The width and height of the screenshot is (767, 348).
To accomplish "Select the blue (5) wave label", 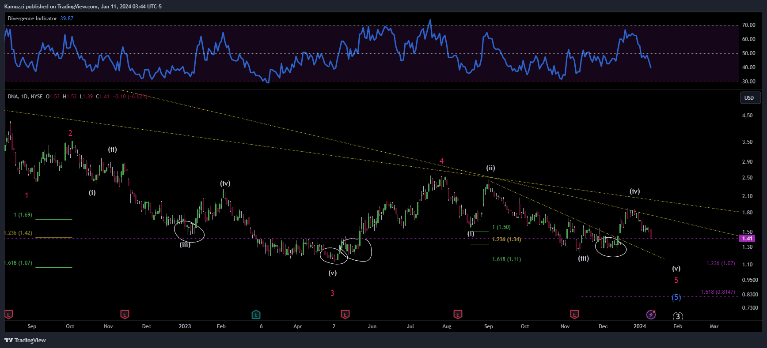I will (x=676, y=297).
